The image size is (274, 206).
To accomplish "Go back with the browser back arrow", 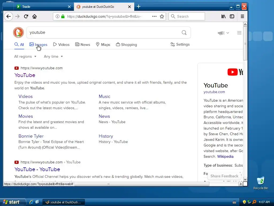I will click(x=8, y=16).
